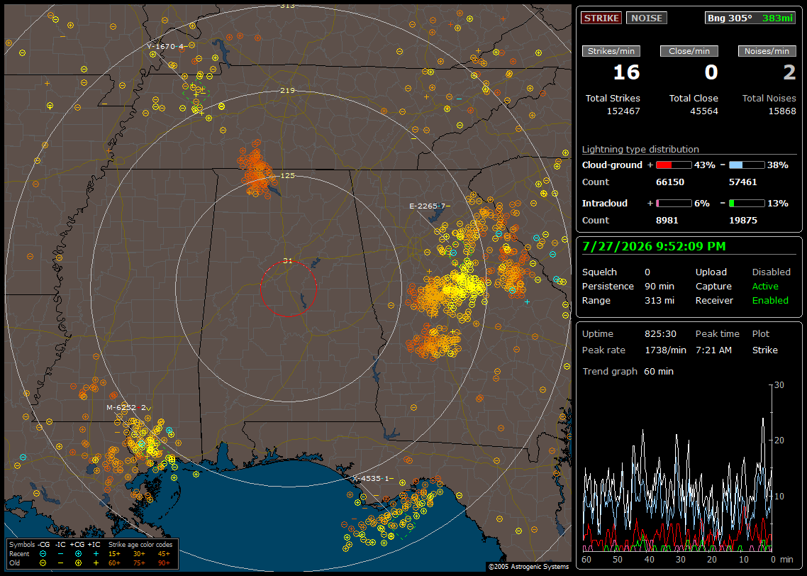
Task: Click the red center range circle
Action: (x=288, y=288)
